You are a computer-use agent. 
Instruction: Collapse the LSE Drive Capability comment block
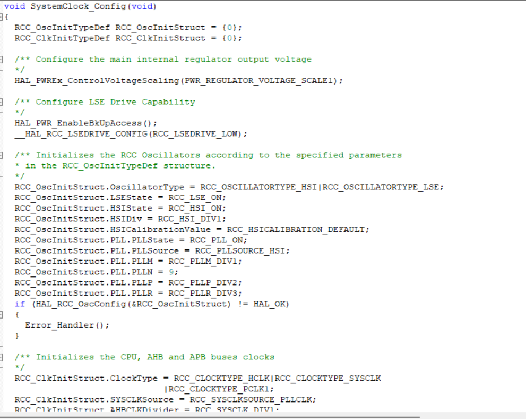pos(2,102)
